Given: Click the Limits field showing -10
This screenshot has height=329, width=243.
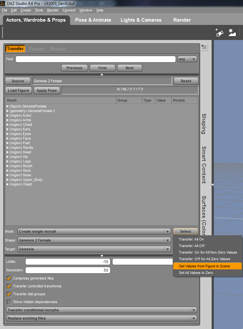Looking at the screenshot, I should pyautogui.click(x=68, y=262).
